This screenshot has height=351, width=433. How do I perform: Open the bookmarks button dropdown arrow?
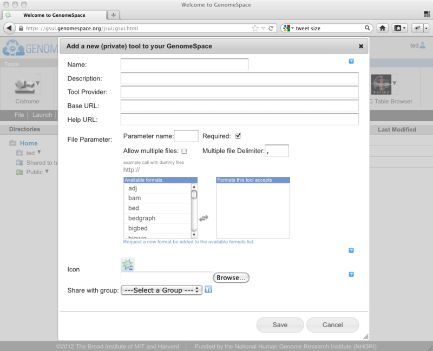click(404, 28)
